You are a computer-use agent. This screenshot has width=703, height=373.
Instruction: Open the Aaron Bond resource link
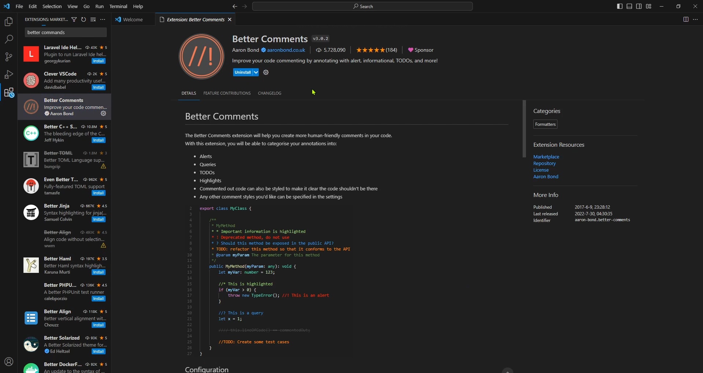(546, 177)
